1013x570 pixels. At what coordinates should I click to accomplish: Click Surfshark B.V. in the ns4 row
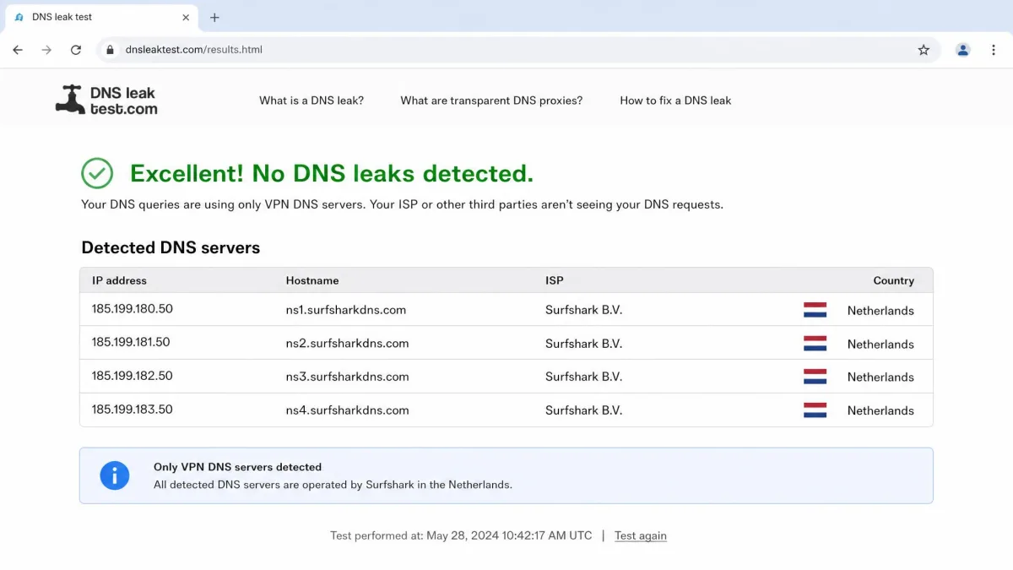[x=584, y=410]
